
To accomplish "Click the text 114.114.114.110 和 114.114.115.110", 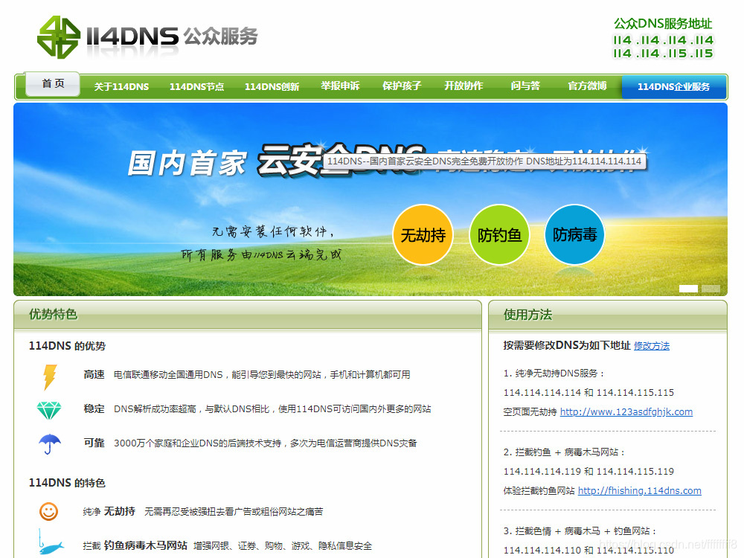I will [x=589, y=550].
